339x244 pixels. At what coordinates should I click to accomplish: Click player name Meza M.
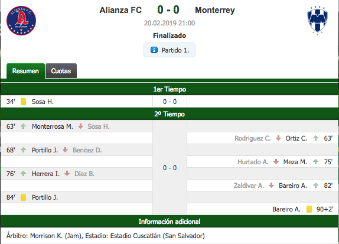click(295, 162)
